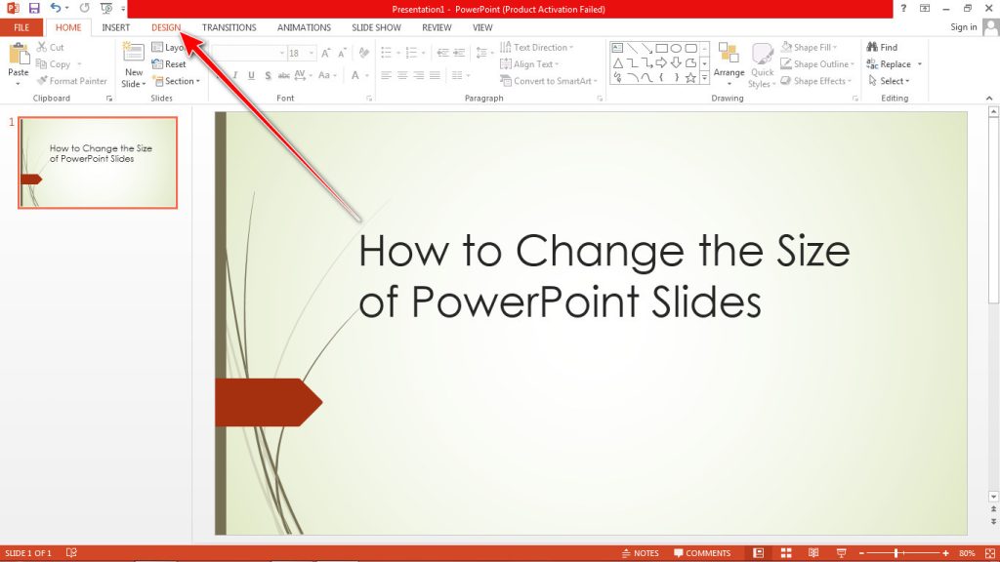This screenshot has width=1000, height=562.
Task: Toggle strikethrough formatting
Action: (283, 74)
